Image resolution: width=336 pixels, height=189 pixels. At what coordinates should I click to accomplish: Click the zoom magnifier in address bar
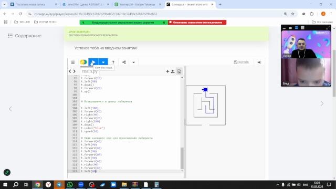click(x=286, y=14)
